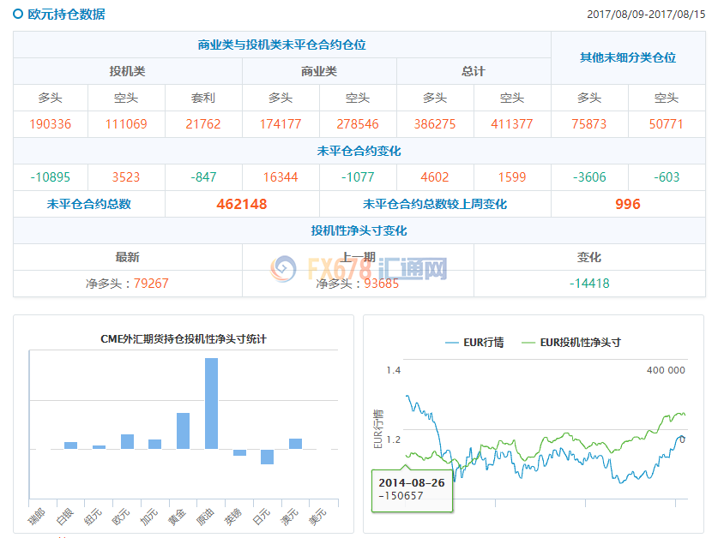Click the 未平仓合约变化 section header

(x=359, y=151)
